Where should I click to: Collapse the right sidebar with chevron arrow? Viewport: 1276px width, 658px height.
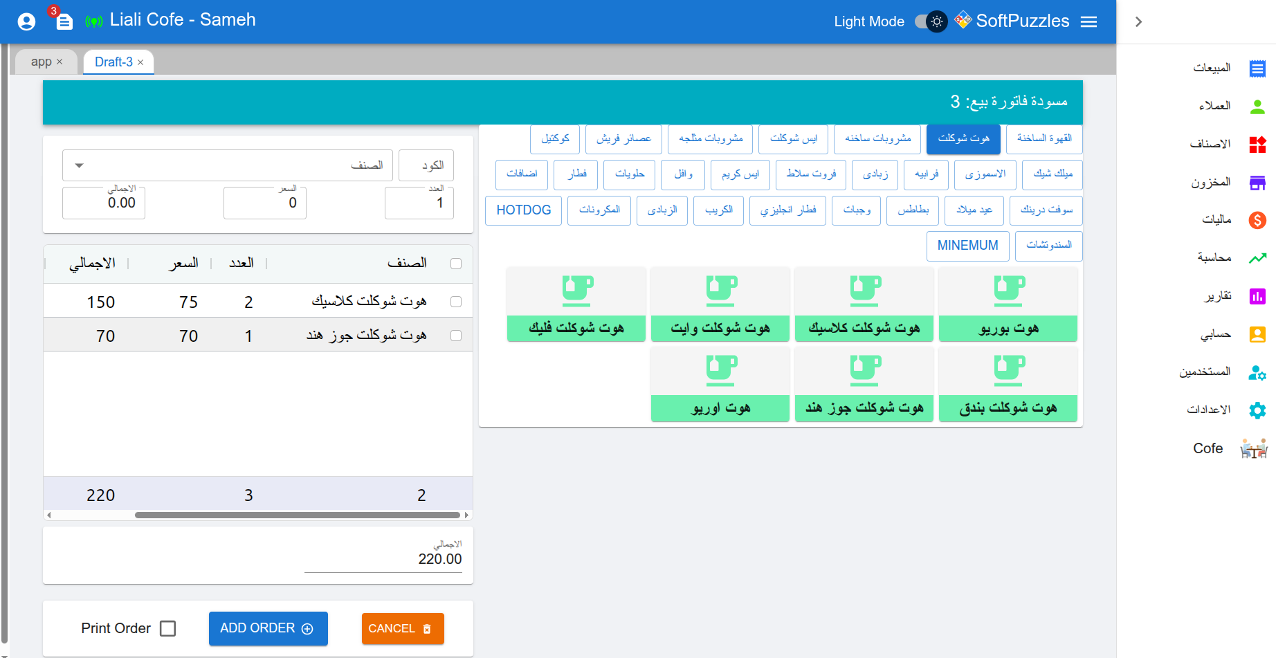pos(1138,21)
